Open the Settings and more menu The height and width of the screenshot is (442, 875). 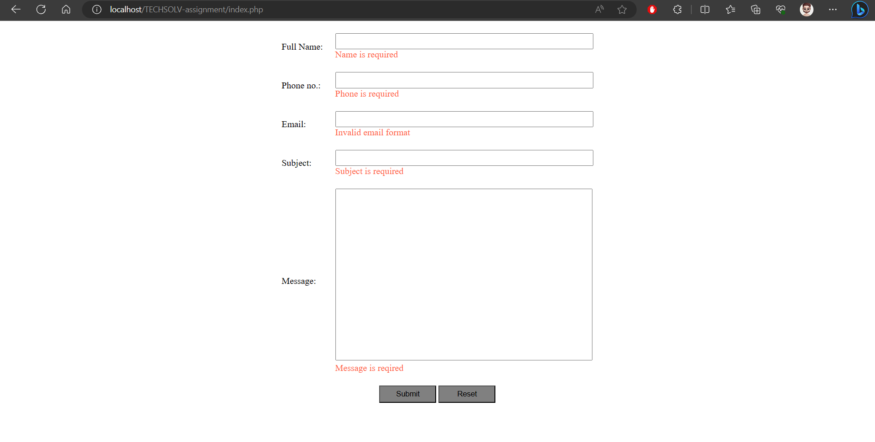[833, 10]
